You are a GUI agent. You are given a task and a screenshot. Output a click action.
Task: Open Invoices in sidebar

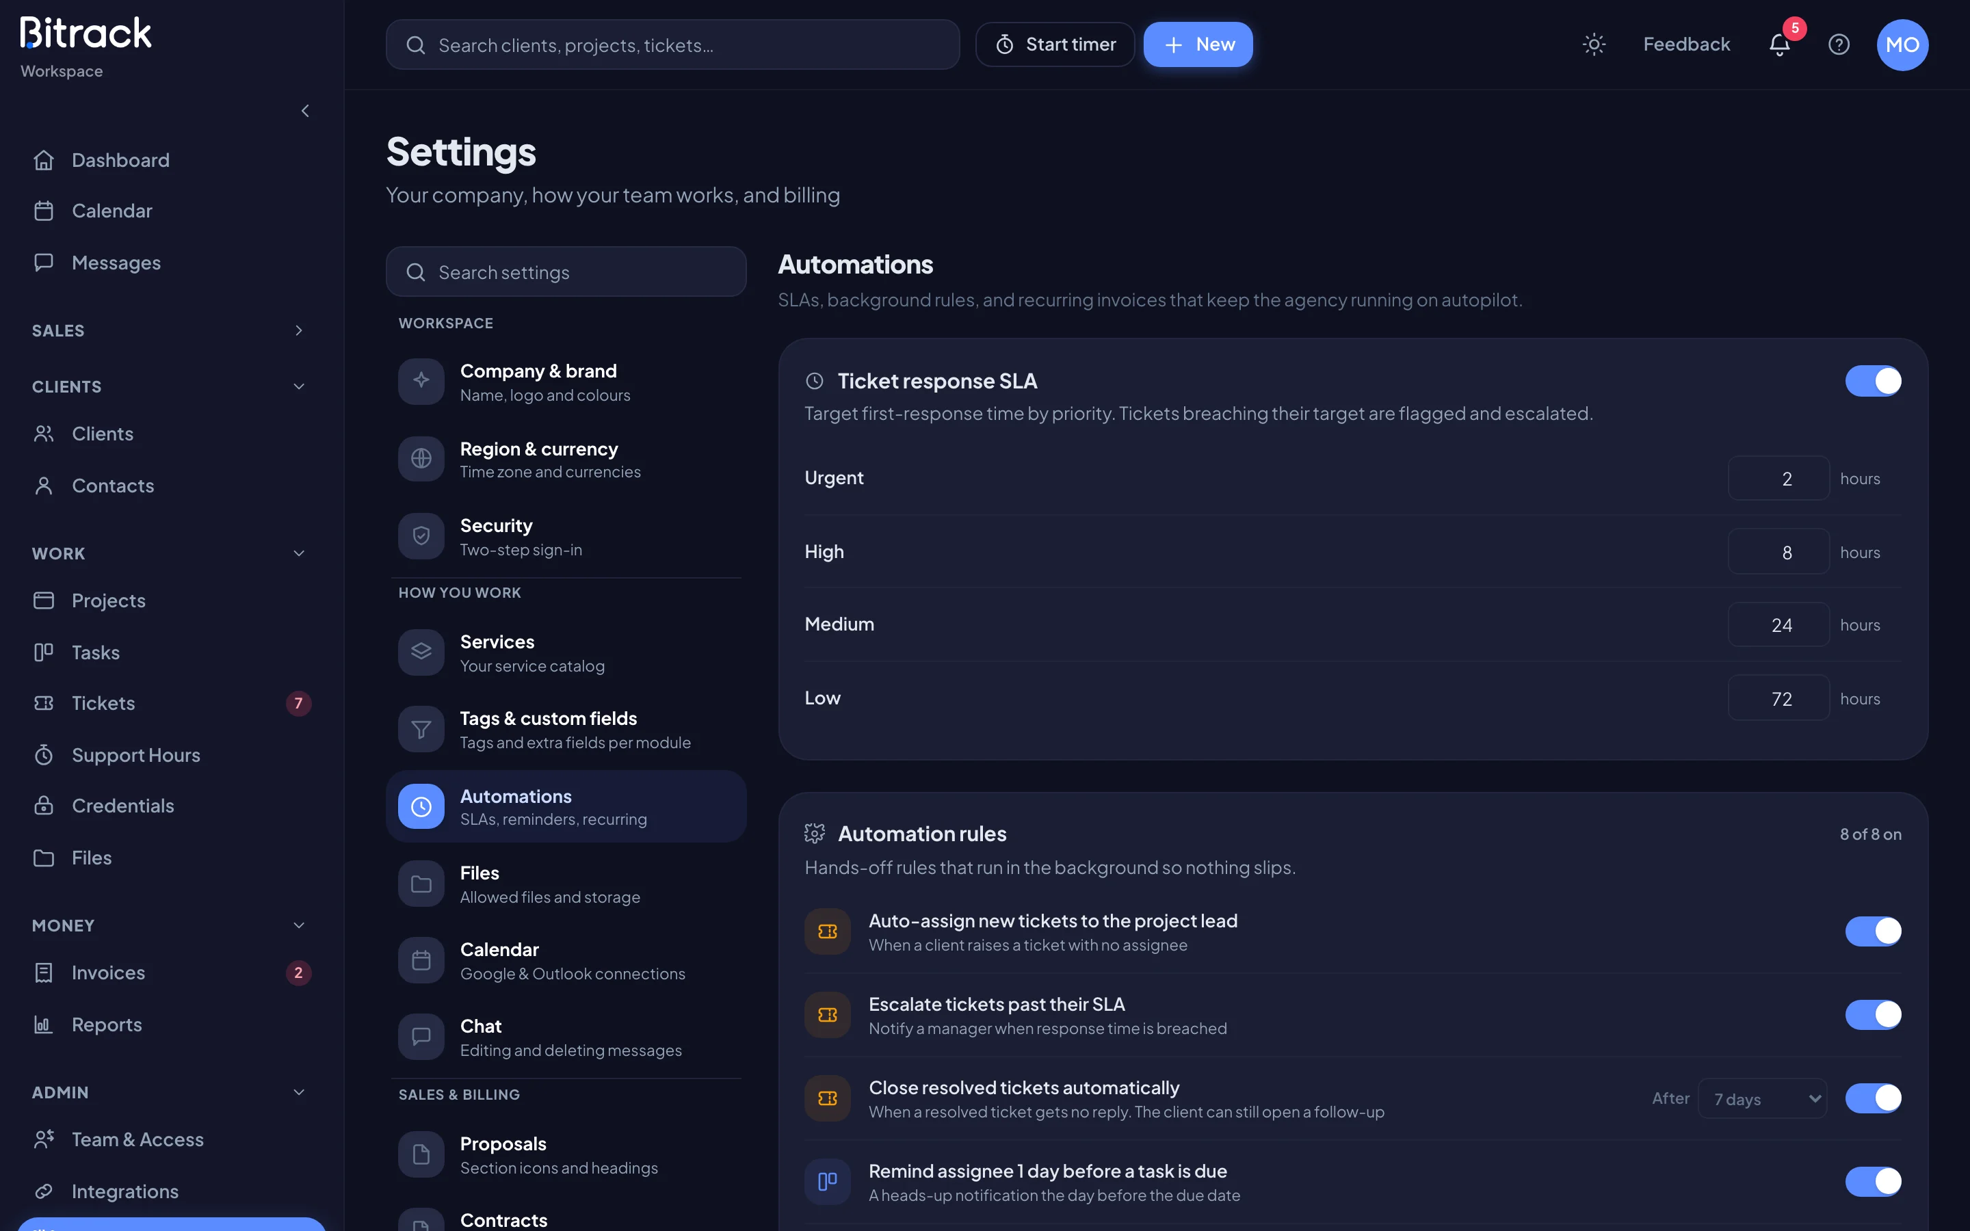(171, 973)
